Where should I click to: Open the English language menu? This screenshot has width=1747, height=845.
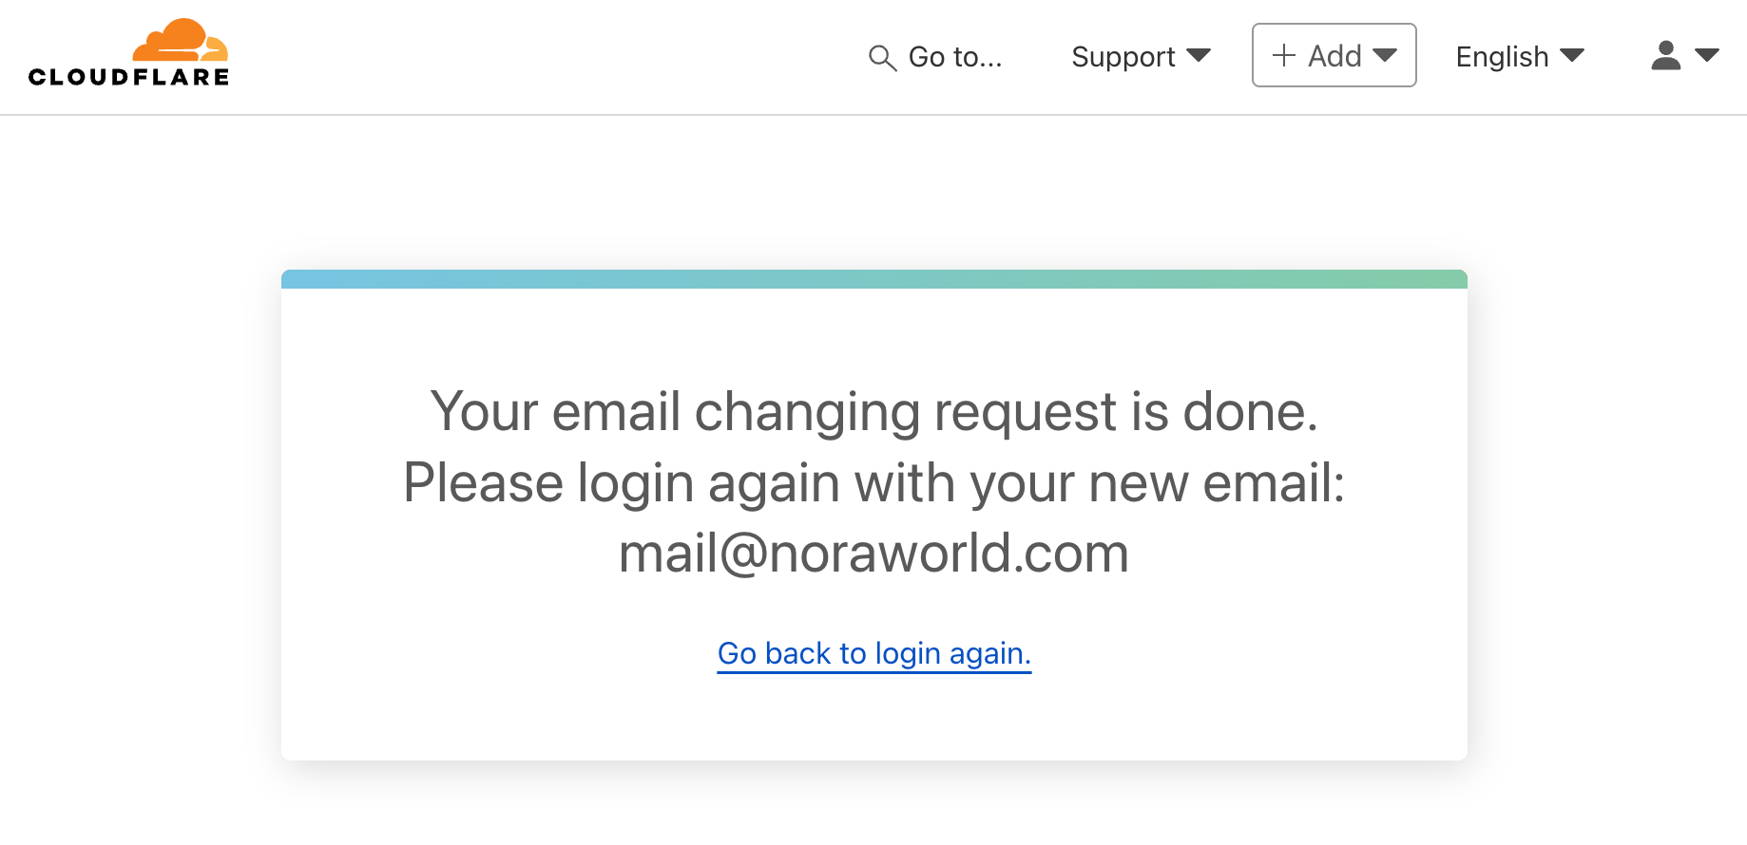pos(1502,57)
